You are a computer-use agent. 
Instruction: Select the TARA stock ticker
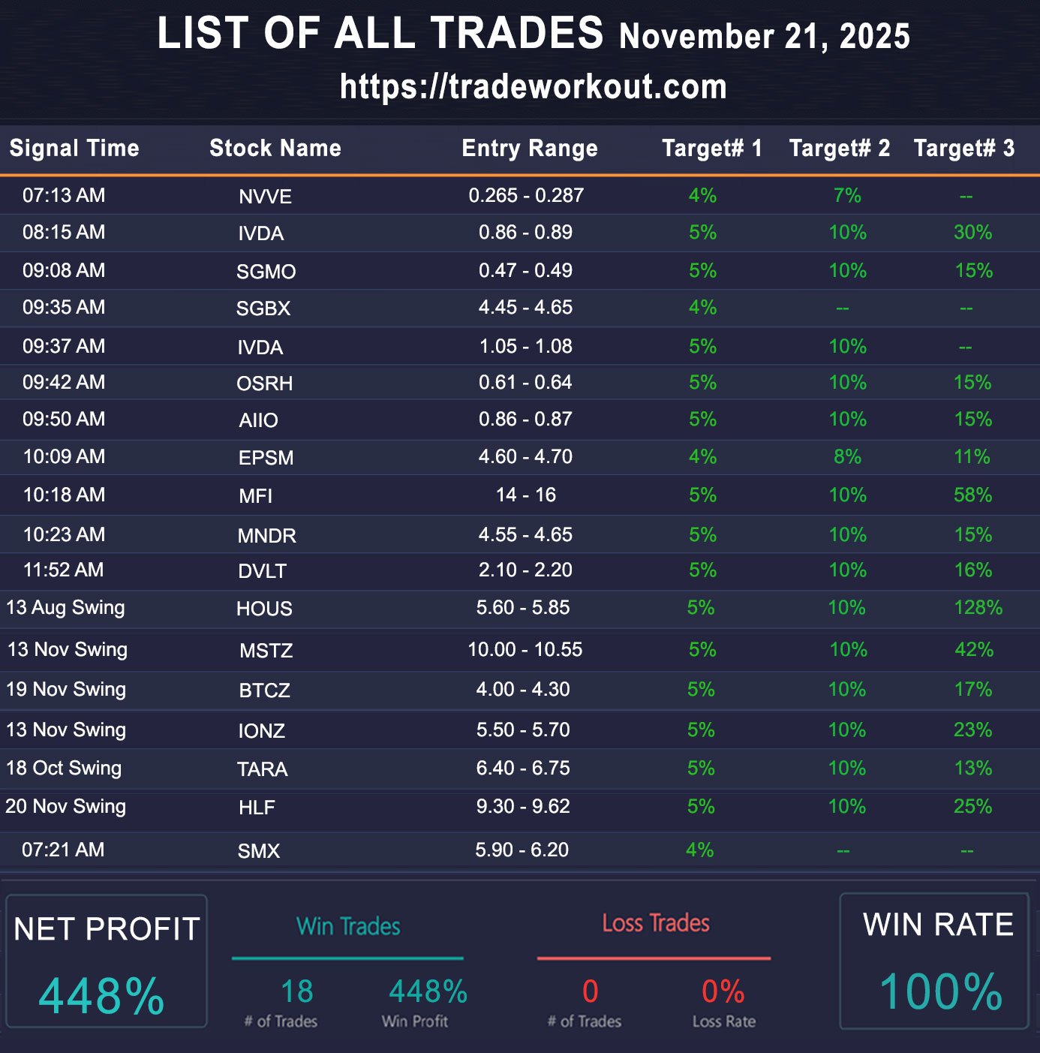[x=262, y=769]
